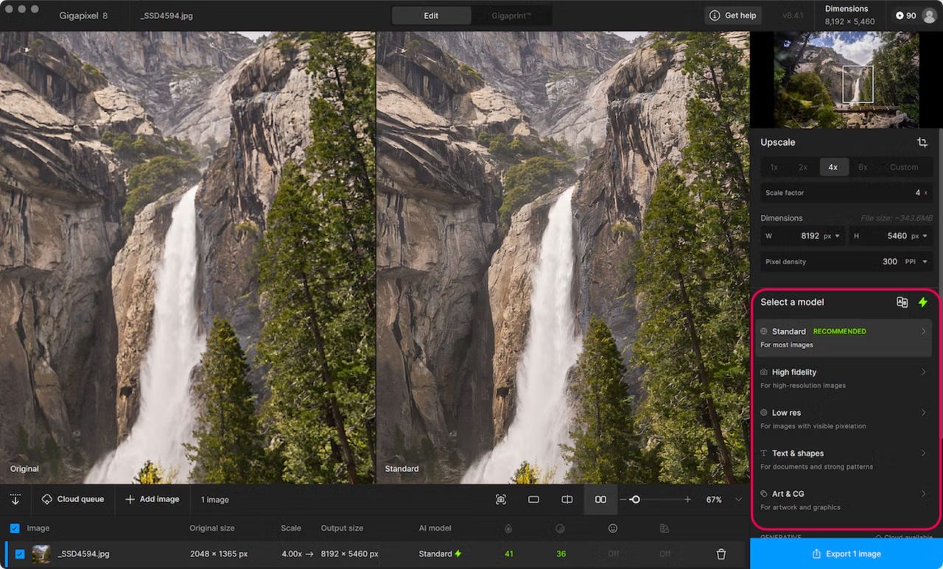Viewport: 943px width, 569px height.
Task: Toggle the select-all Image header checkbox
Action: coord(15,528)
